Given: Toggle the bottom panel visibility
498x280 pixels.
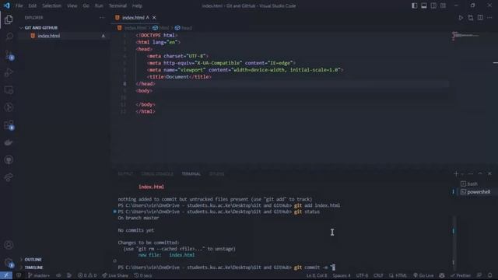Looking at the screenshot, I should click(x=423, y=5).
